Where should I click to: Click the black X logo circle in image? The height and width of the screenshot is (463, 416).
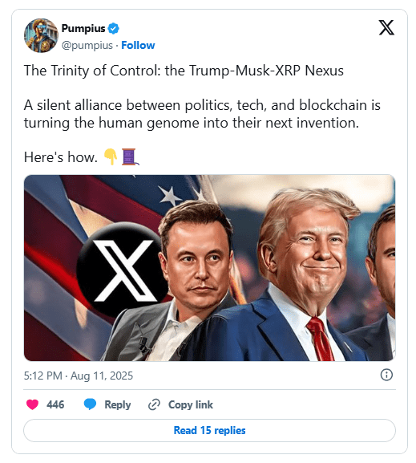point(121,270)
